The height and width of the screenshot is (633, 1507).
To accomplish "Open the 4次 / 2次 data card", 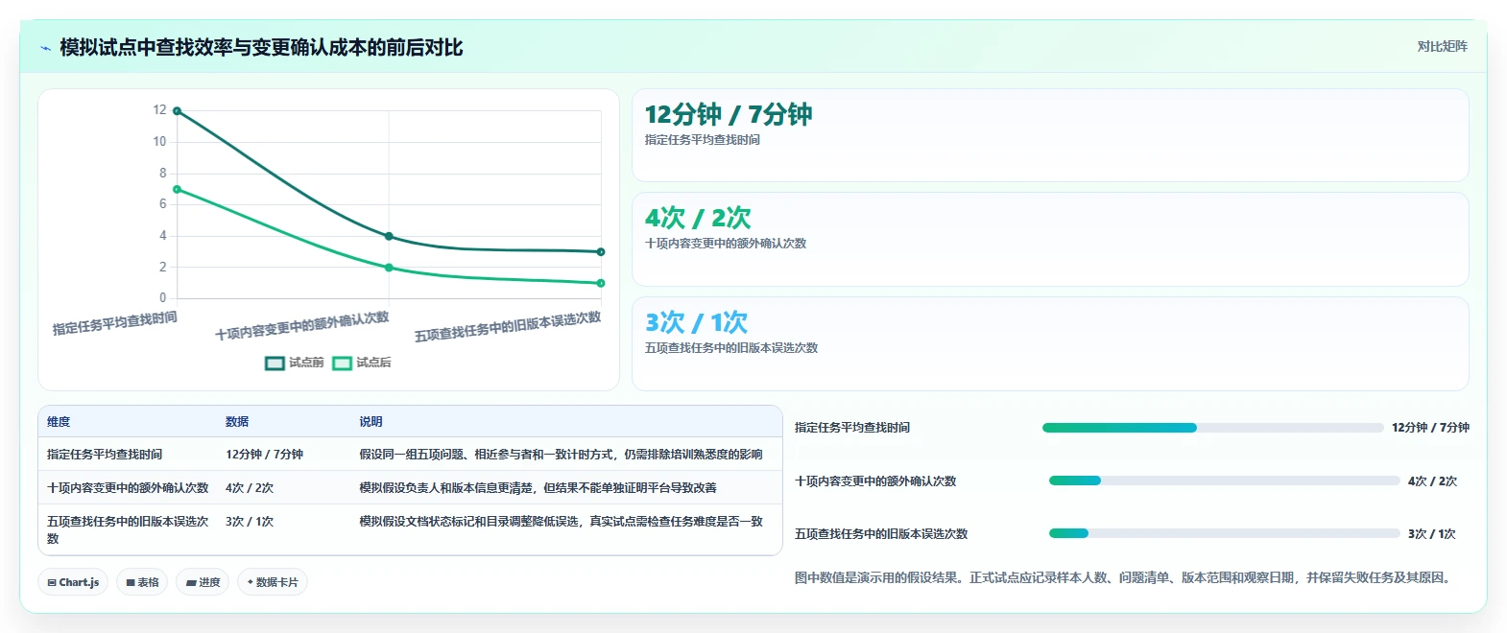I will 1050,239.
